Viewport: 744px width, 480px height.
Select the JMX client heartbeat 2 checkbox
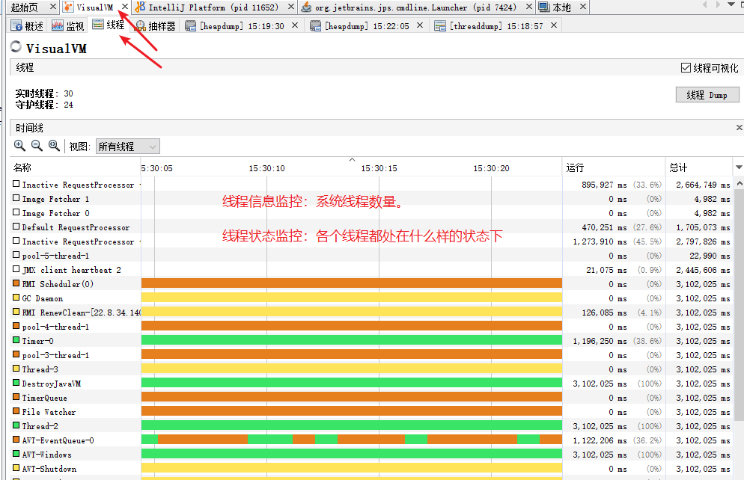[16, 269]
